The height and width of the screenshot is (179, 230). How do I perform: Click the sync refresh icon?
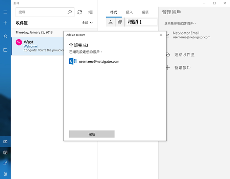[79, 12]
